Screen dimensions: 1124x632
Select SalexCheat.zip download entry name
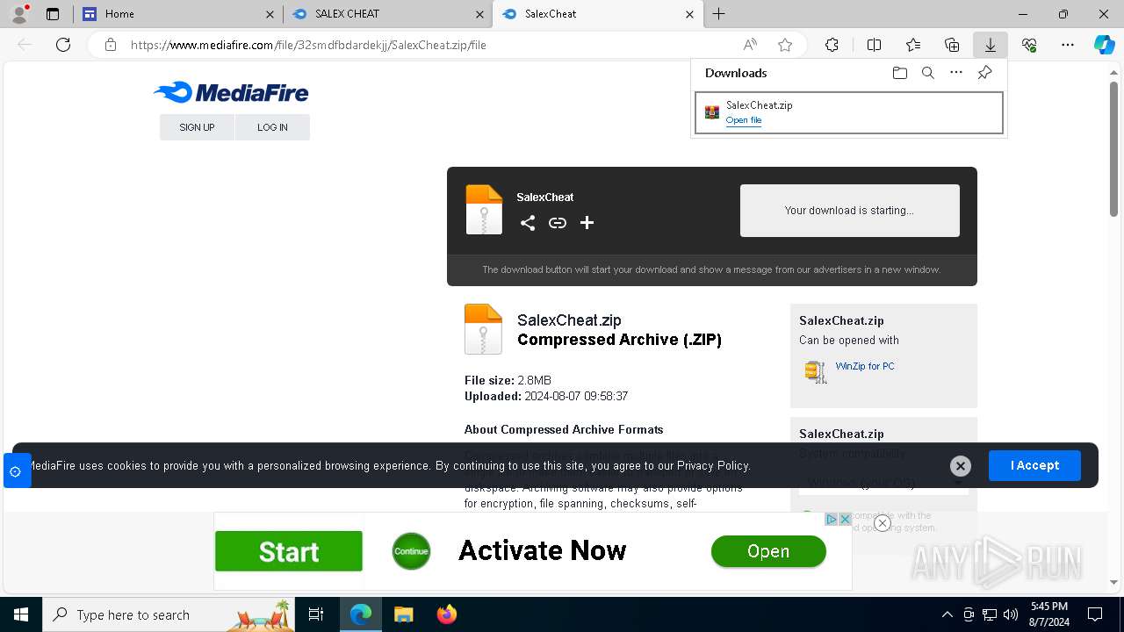tap(759, 105)
